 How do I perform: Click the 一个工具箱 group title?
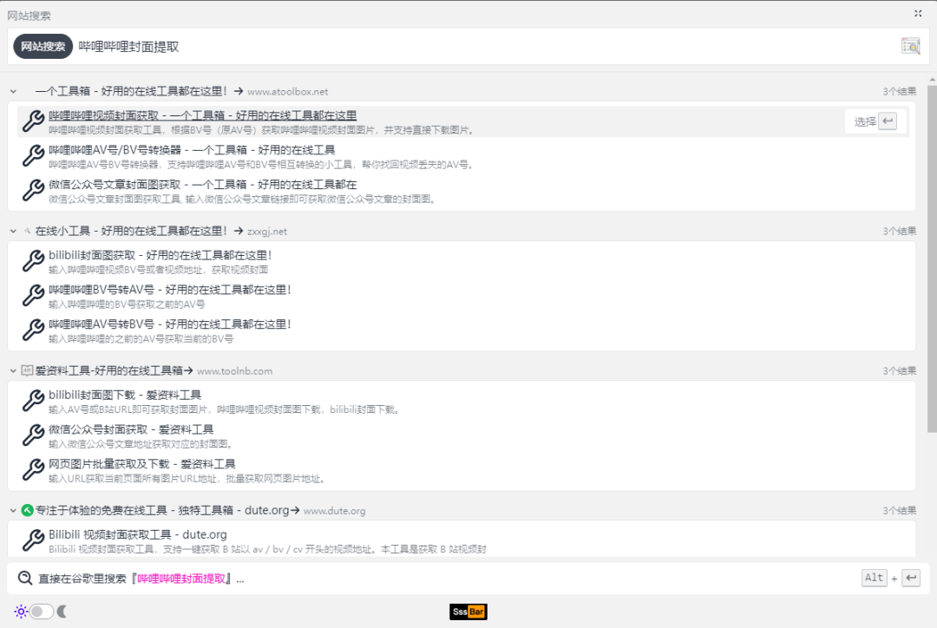(132, 91)
